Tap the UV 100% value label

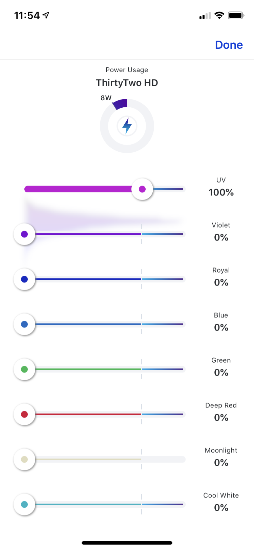[221, 192]
